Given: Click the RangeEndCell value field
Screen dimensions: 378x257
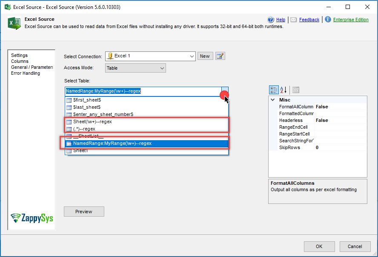Looking at the screenshot, I should click(x=341, y=127).
